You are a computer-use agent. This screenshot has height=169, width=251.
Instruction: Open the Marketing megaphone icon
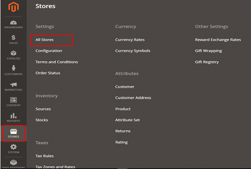coord(14,84)
